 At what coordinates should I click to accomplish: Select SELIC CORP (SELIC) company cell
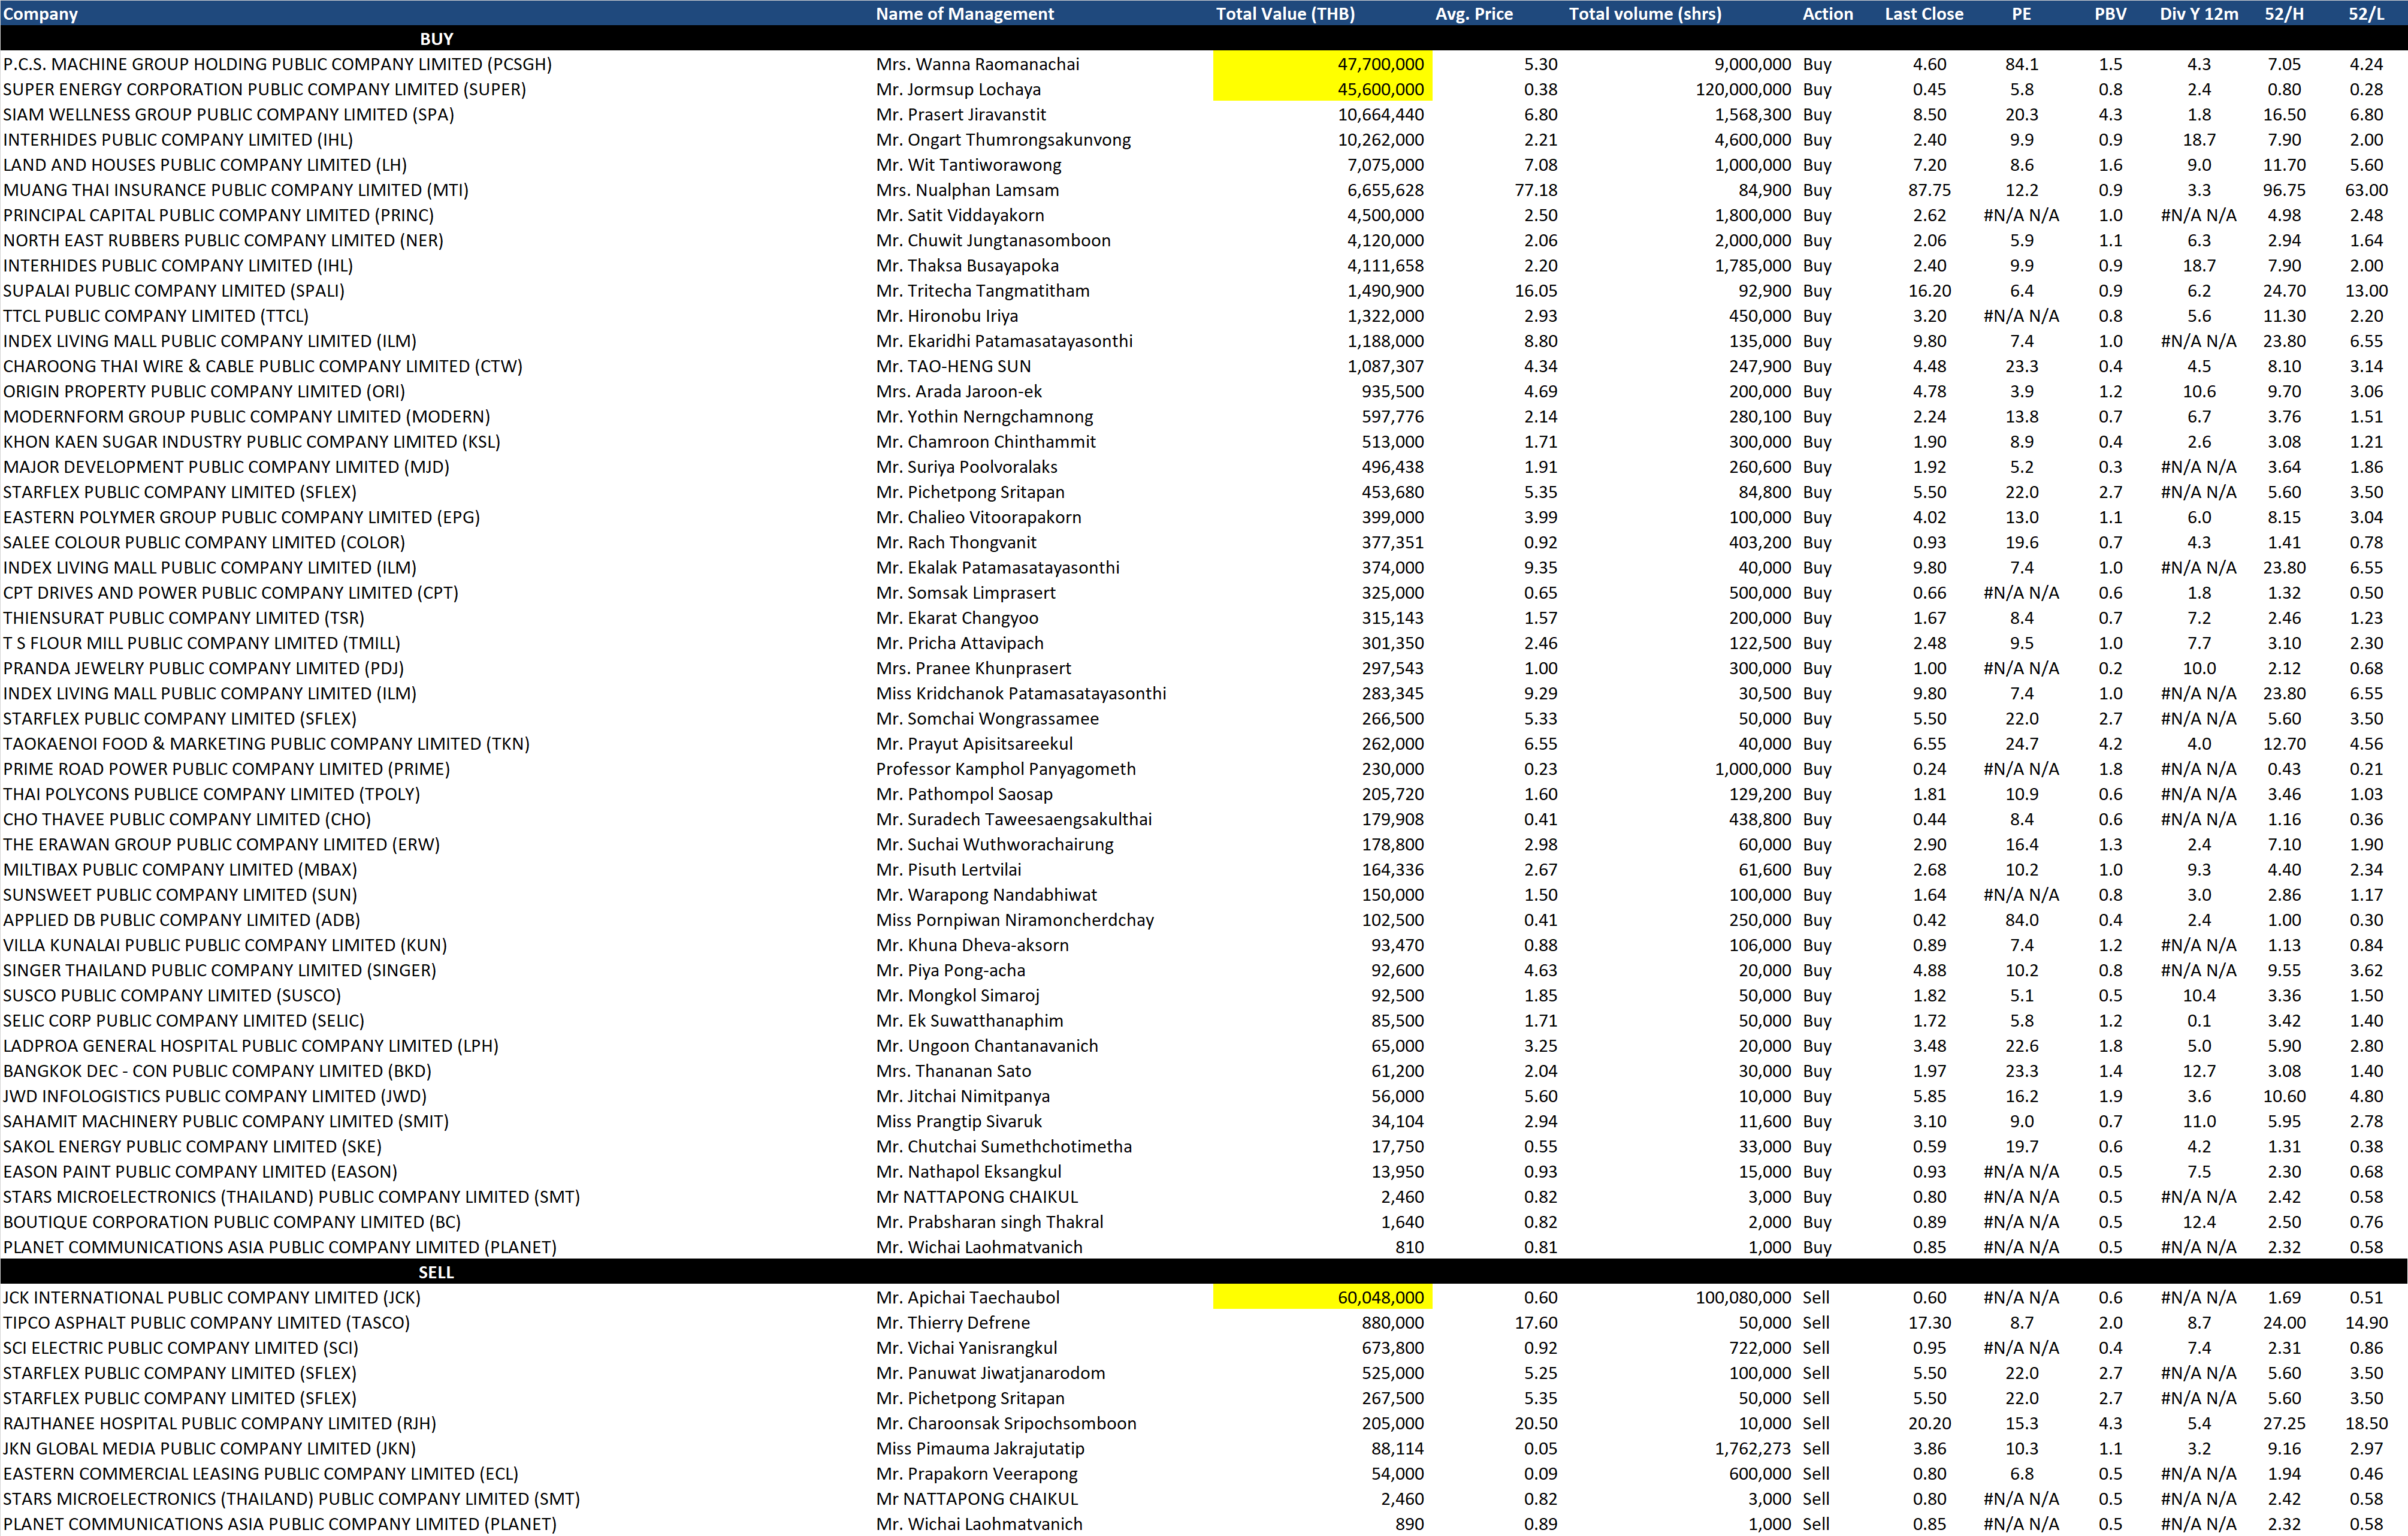pyautogui.click(x=183, y=1021)
